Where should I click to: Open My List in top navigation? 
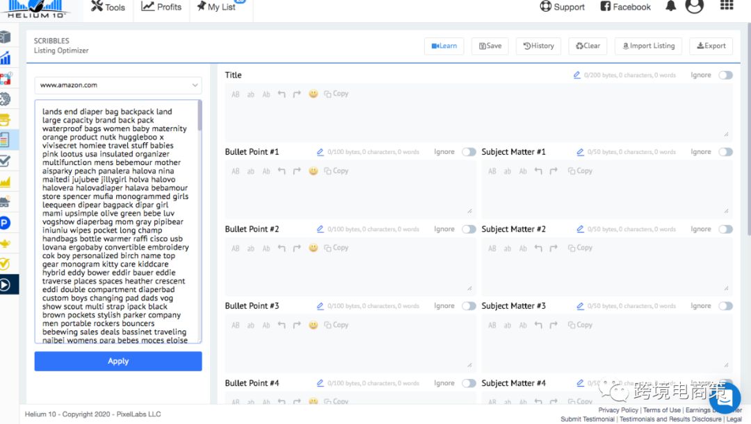(x=216, y=7)
